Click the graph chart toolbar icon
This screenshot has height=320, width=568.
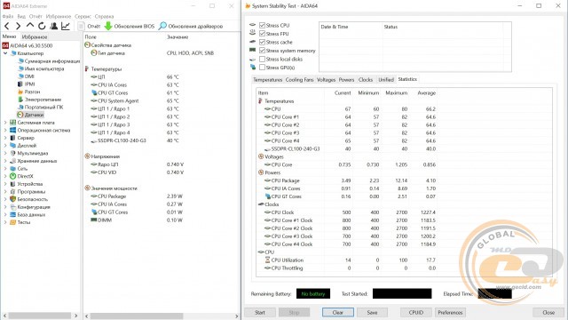pos(66,26)
